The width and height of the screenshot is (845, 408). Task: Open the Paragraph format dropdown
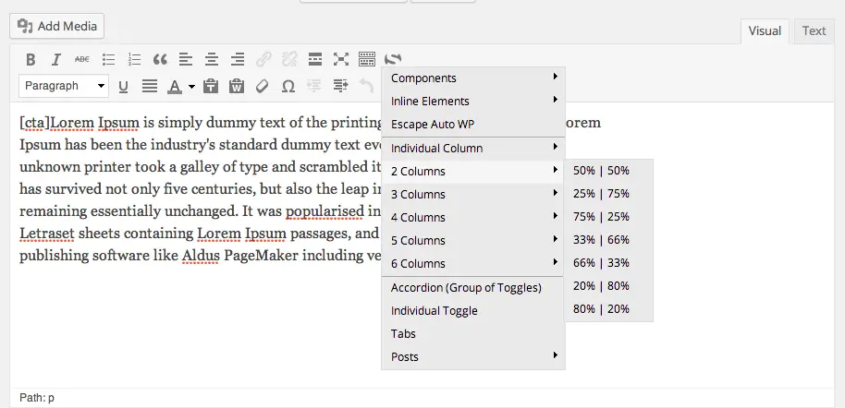coord(64,86)
